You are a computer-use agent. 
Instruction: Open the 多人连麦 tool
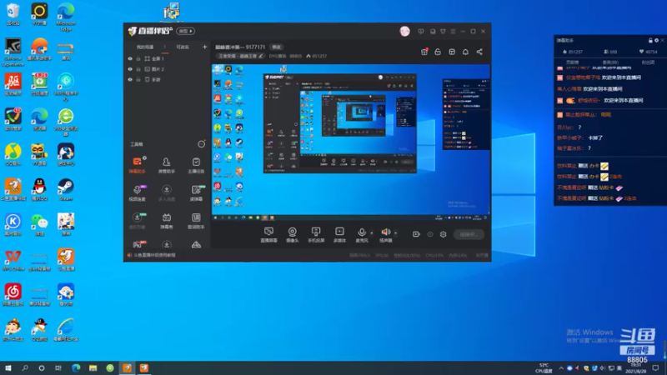pyautogui.click(x=166, y=192)
